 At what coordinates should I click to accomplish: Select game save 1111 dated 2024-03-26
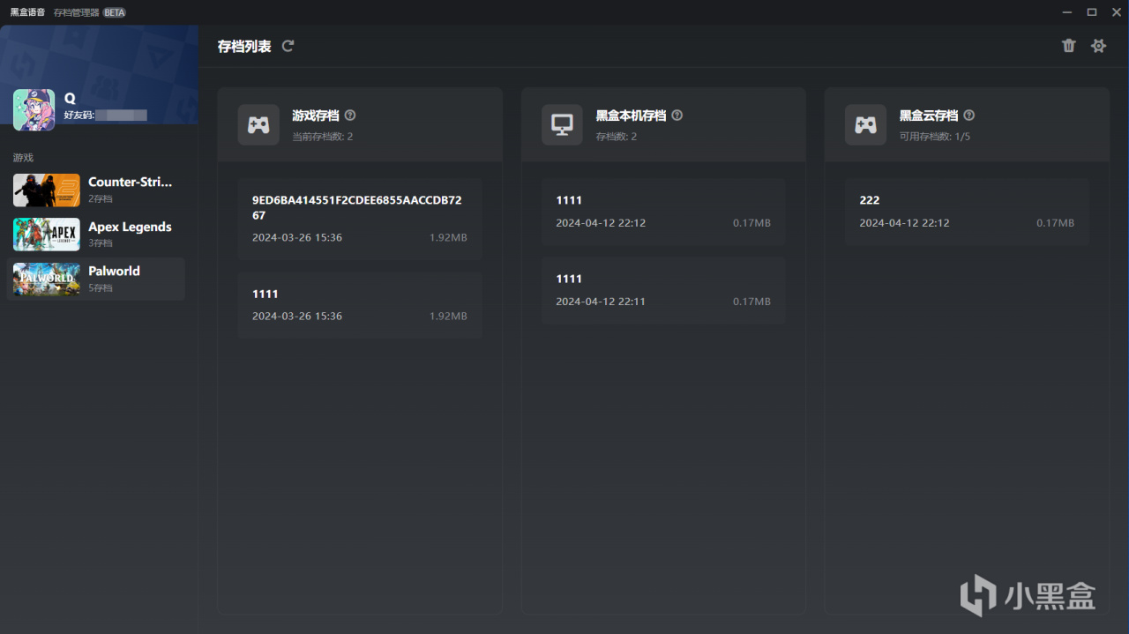tap(360, 304)
